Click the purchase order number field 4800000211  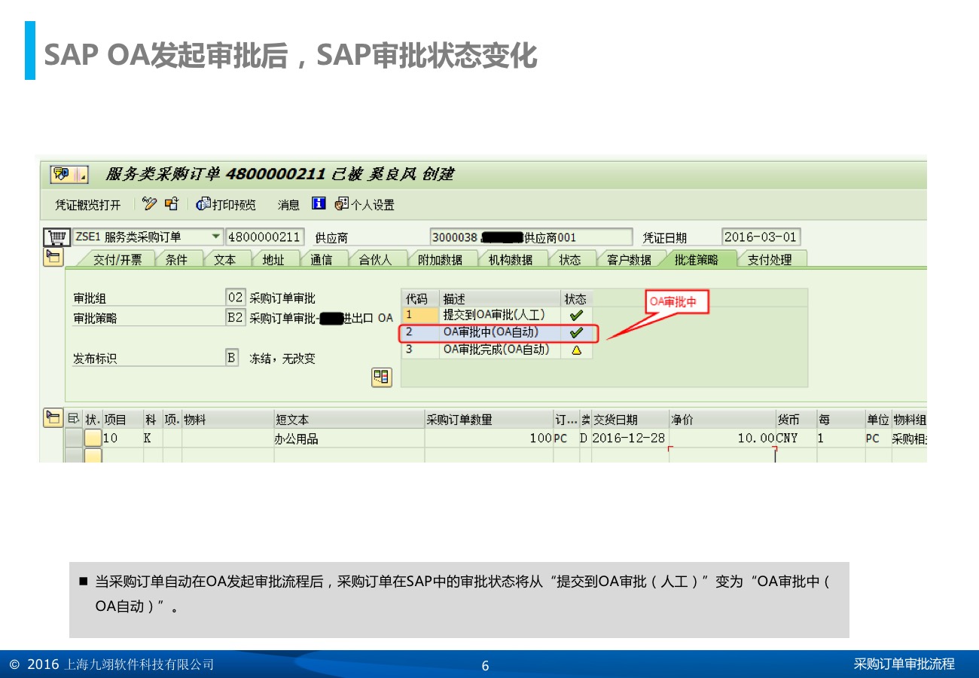point(265,237)
